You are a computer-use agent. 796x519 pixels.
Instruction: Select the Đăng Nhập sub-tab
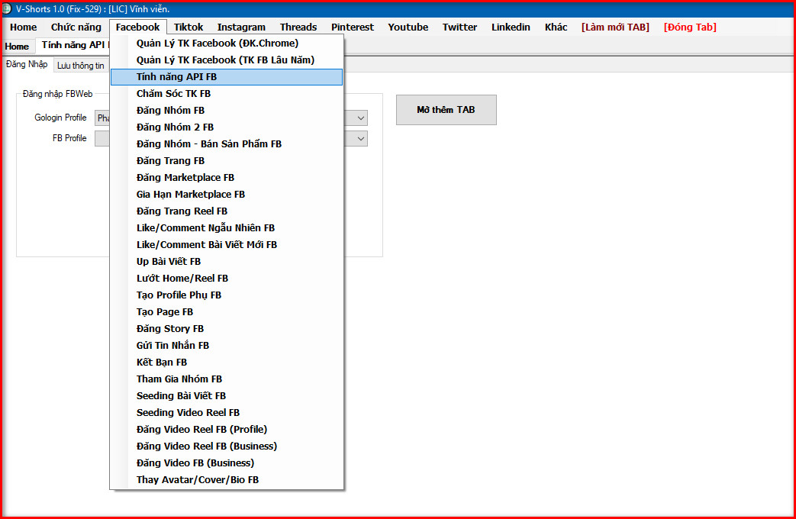27,65
